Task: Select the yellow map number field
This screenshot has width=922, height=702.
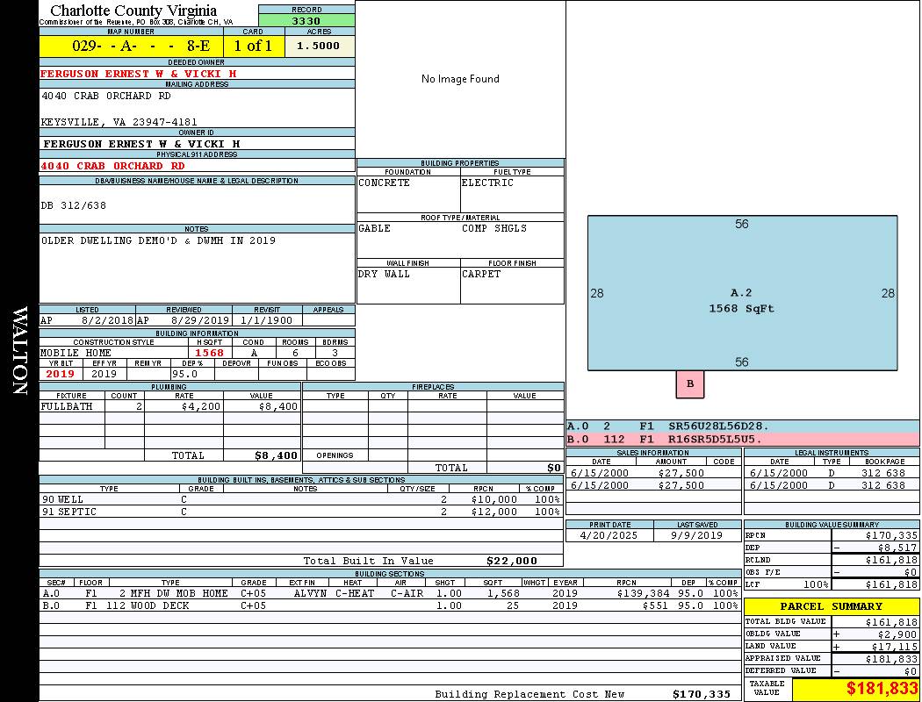Action: (131, 46)
